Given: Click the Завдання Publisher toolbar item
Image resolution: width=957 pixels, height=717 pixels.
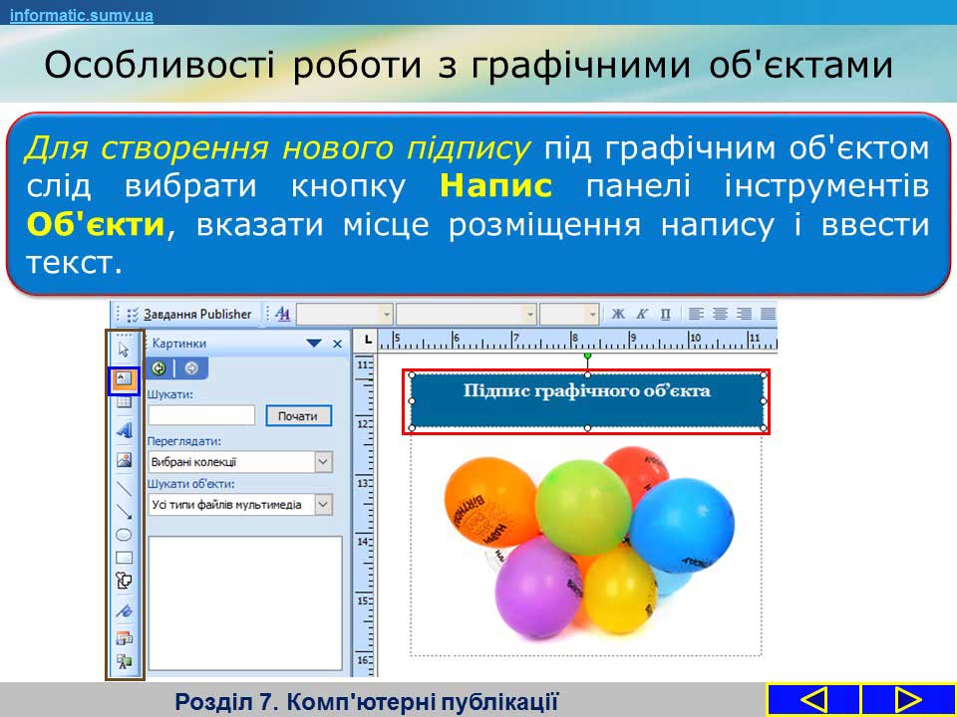Looking at the screenshot, I should point(195,314).
